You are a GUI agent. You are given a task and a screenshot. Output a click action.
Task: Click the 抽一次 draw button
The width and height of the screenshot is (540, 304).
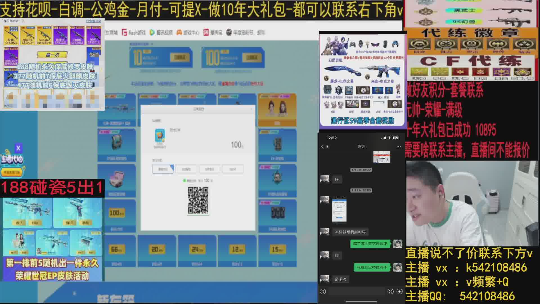52,55
